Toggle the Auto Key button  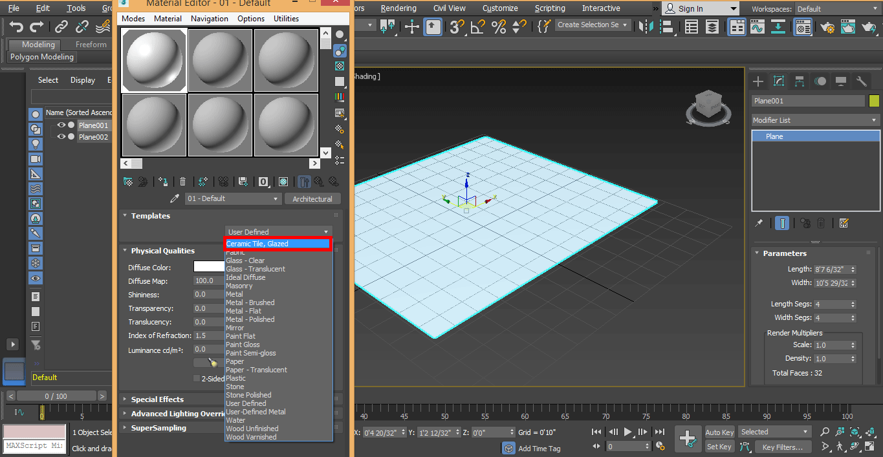point(719,432)
